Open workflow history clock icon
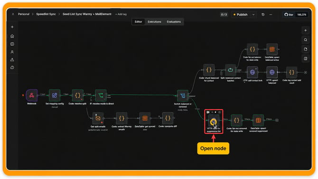Image resolution: width=318 pixels, height=179 pixels. 263,15
